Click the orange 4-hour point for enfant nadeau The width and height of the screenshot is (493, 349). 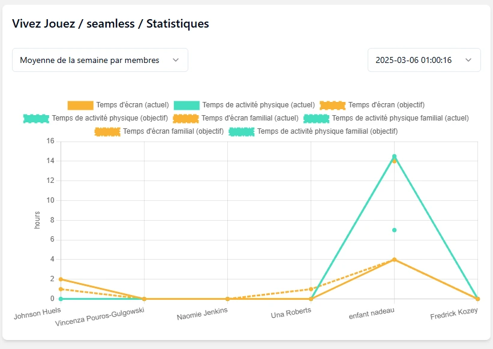point(394,260)
